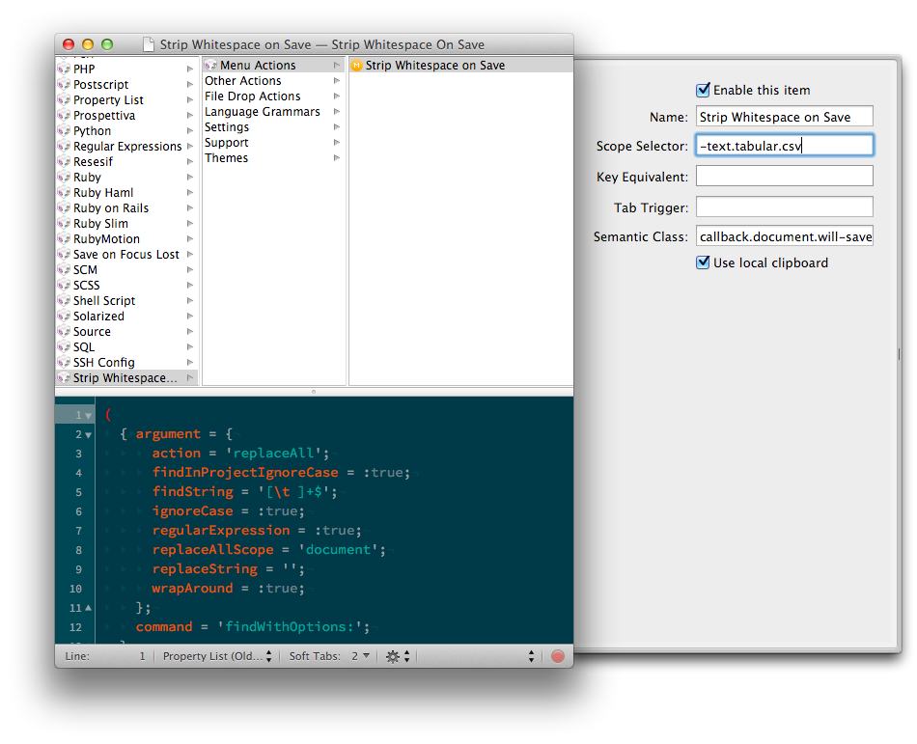Open the Property List language dropdown
Viewport: 917px width, 744px height.
coord(217,656)
